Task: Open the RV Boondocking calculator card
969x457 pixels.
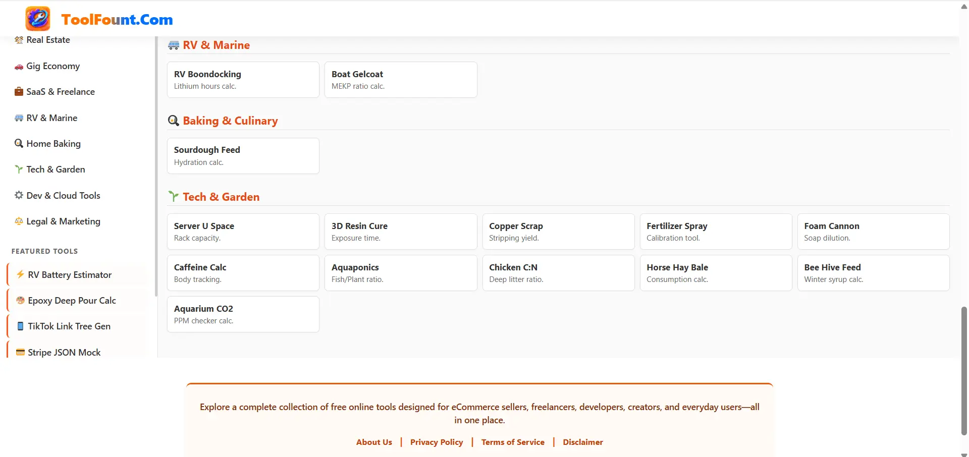Action: (x=243, y=80)
